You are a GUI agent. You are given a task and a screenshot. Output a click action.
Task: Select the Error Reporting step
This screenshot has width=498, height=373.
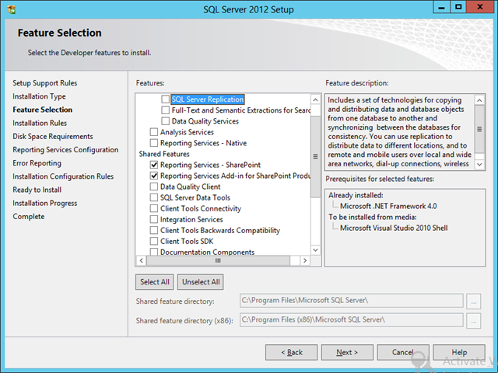pos(37,163)
